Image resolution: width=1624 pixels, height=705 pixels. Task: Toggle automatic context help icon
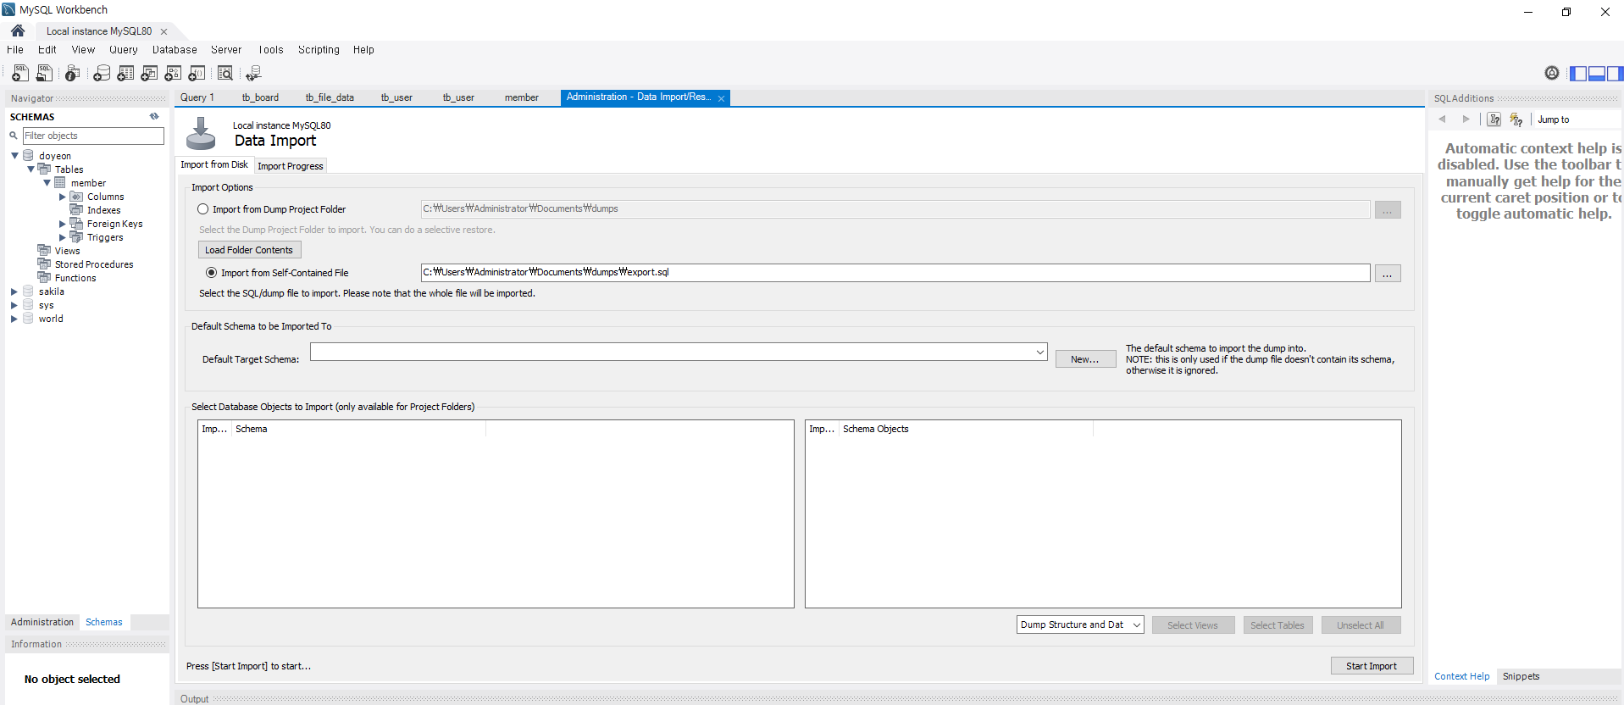1516,119
